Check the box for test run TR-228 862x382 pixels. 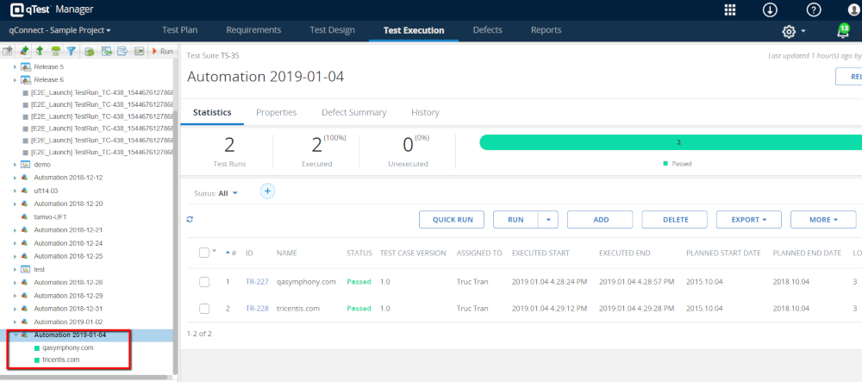tap(204, 309)
